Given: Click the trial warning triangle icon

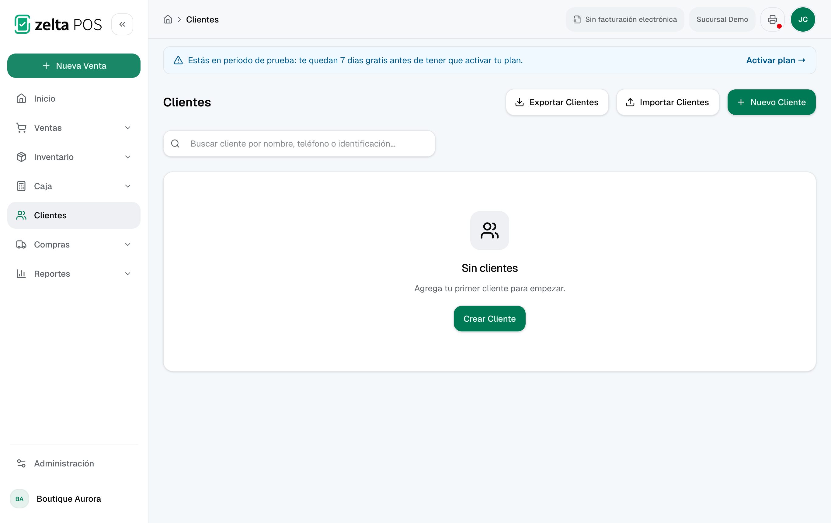Looking at the screenshot, I should coord(178,61).
